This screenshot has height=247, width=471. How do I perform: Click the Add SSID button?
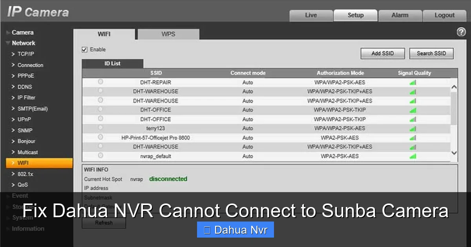coord(382,53)
